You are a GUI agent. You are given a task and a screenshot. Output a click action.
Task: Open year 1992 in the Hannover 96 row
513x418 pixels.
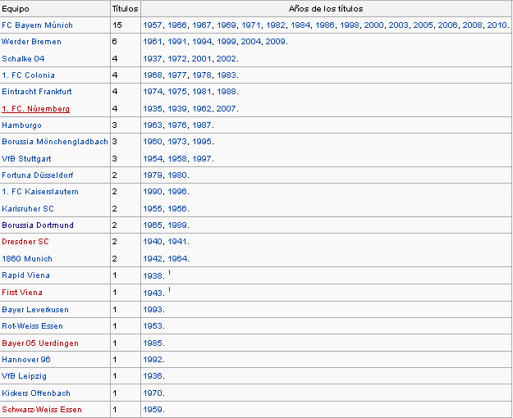[153, 360]
